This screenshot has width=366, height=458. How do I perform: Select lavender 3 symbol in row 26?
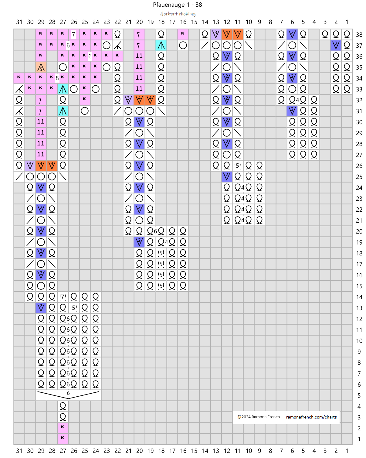(x=30, y=166)
